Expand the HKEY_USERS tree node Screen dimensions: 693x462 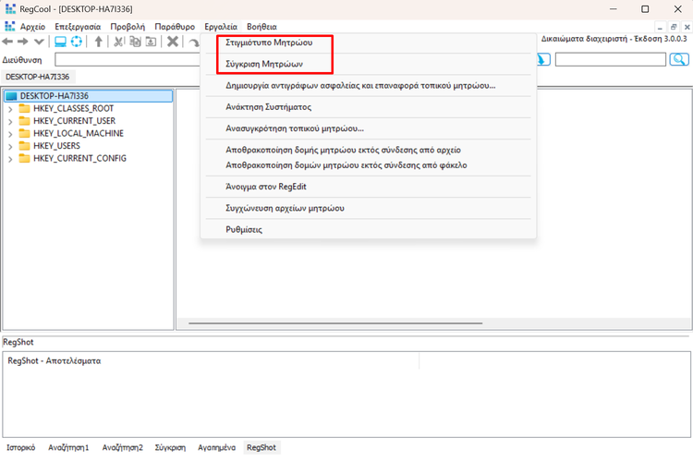10,146
